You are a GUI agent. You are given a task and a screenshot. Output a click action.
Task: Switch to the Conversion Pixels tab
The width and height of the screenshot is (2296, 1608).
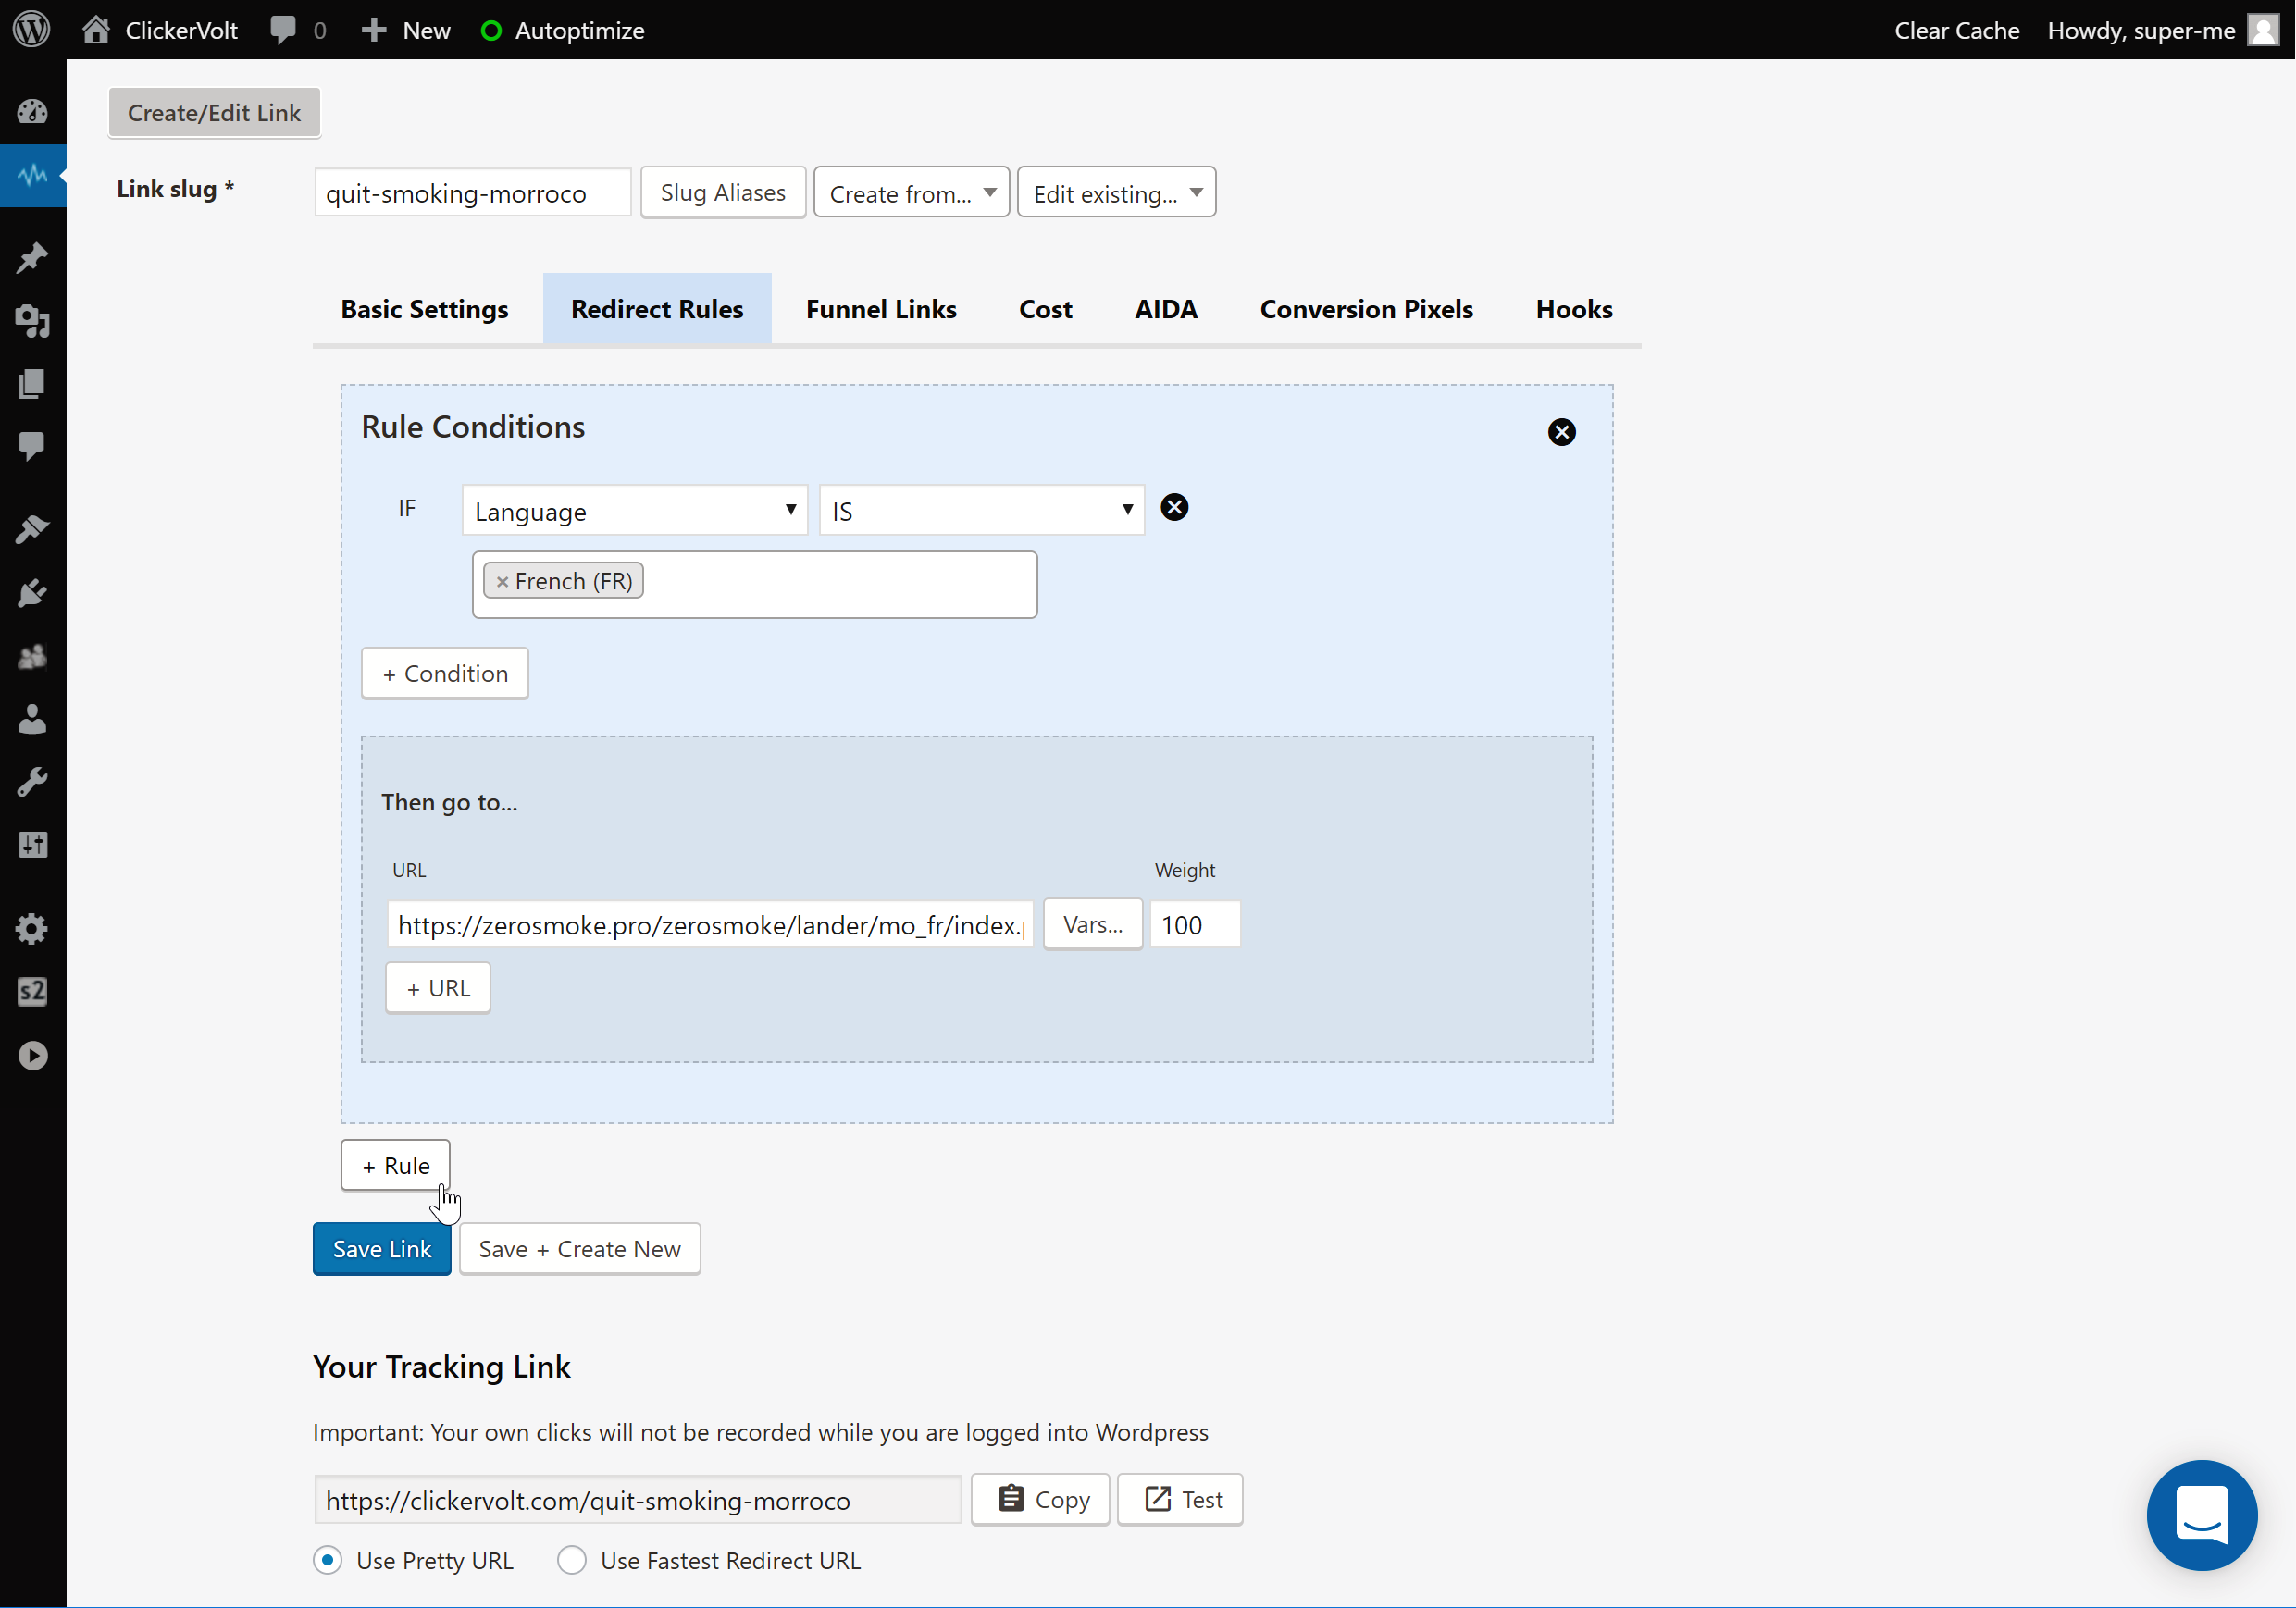1366,309
